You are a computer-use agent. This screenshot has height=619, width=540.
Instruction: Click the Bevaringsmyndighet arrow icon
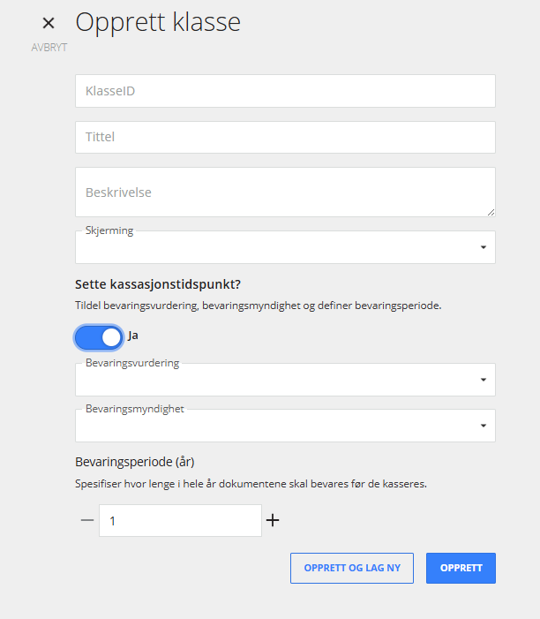(484, 426)
